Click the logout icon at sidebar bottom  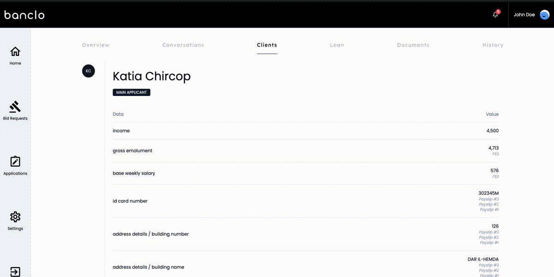click(15, 271)
